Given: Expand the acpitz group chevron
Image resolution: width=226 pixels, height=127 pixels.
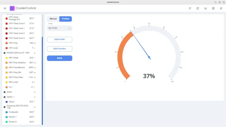Looking at the screenshot, I should click(x=35, y=92).
